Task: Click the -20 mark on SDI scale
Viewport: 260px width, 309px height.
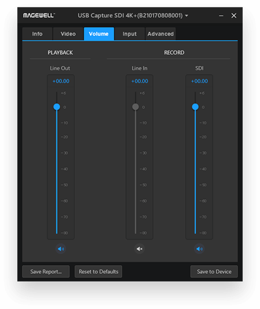Action: 203,137
